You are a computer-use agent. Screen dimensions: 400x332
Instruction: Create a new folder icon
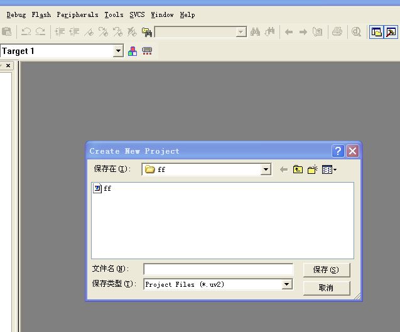click(312, 169)
